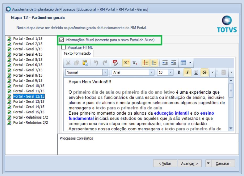Open step Portal - Geral 11/15
The width and height of the screenshot is (244, 176).
pos(29,91)
